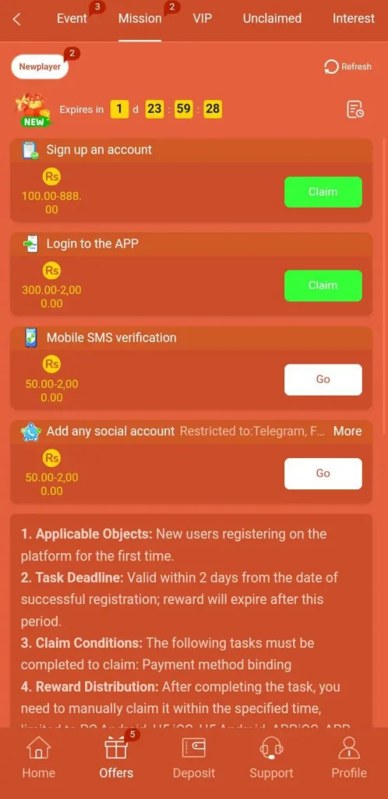The width and height of the screenshot is (388, 799).
Task: Select the Offers gift box icon
Action: pos(116,748)
